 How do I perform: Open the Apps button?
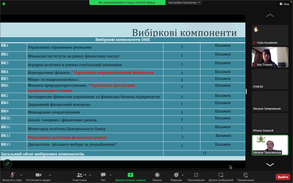tap(196, 177)
